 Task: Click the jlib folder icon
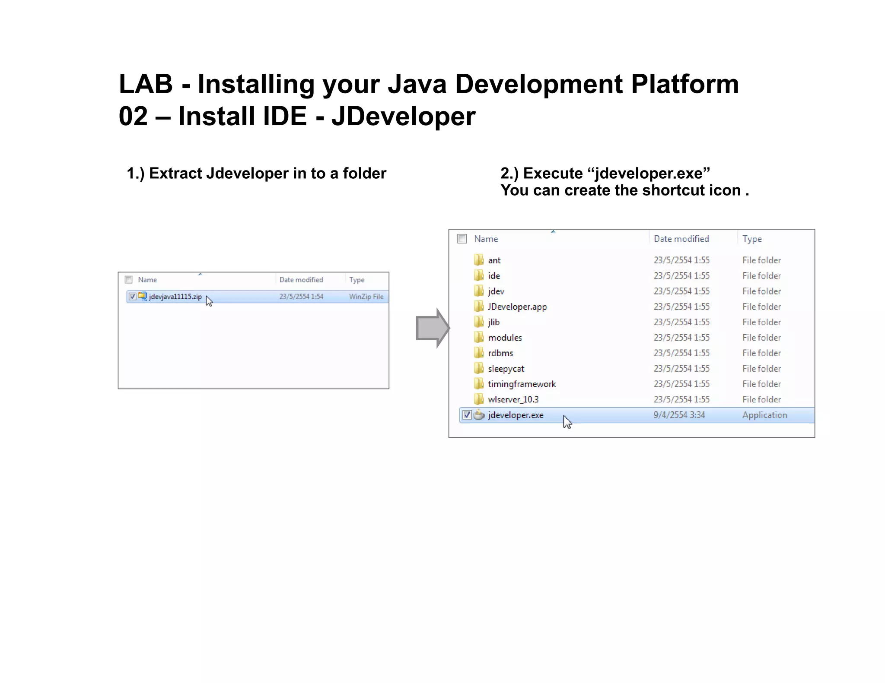[x=479, y=322]
